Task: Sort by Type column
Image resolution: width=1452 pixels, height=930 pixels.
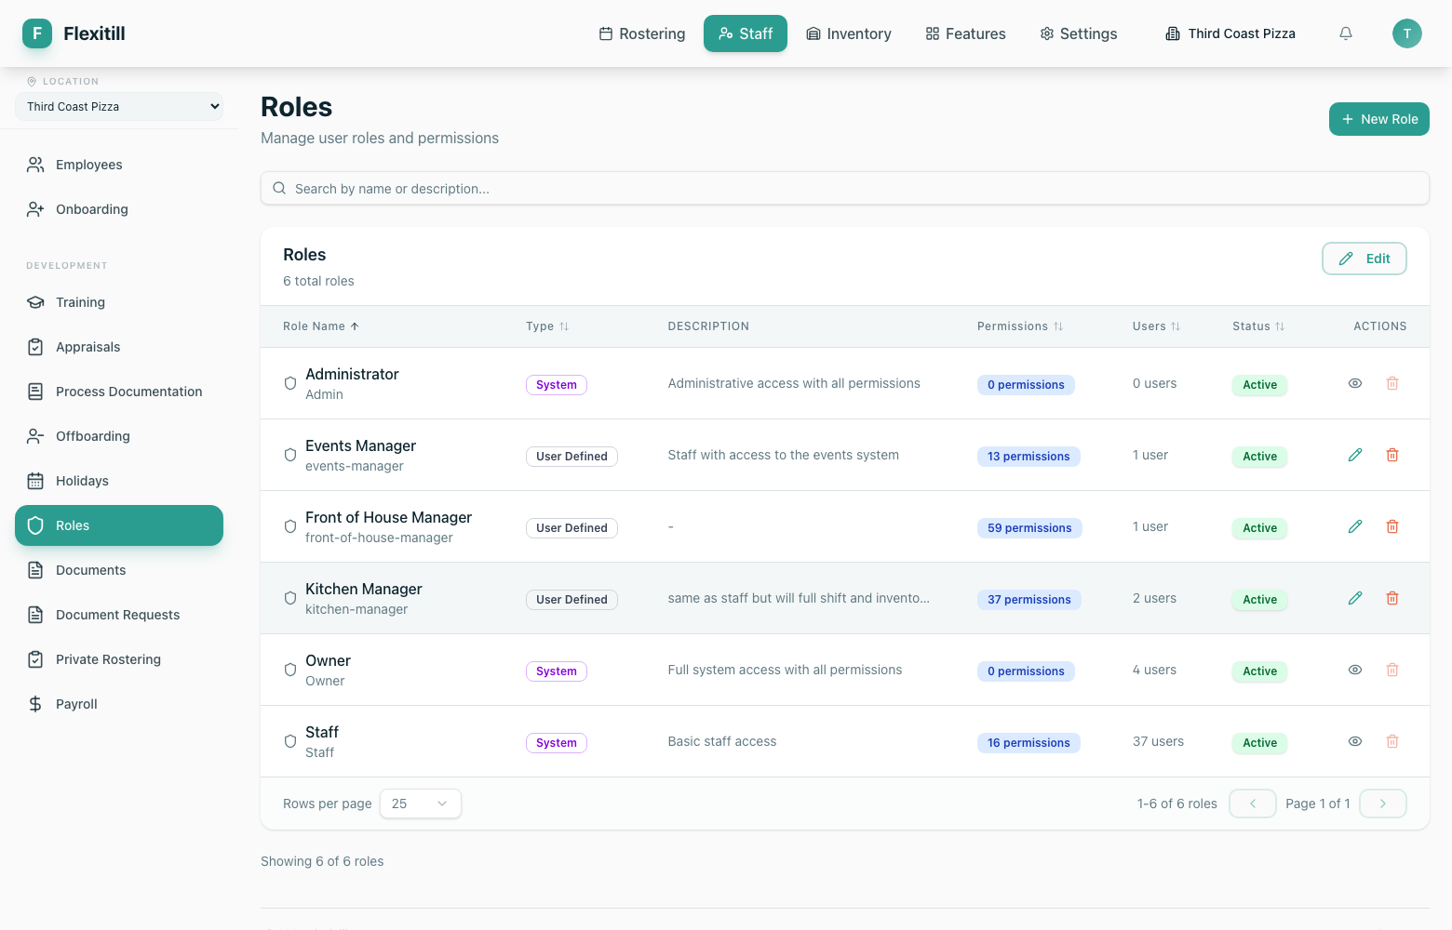Action: [x=547, y=326]
